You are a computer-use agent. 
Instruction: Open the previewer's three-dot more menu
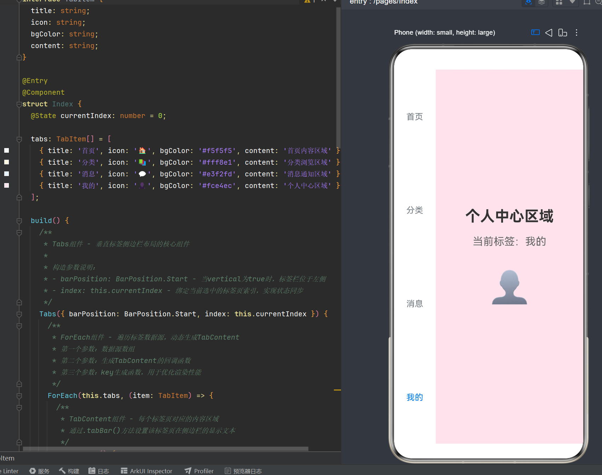point(577,33)
